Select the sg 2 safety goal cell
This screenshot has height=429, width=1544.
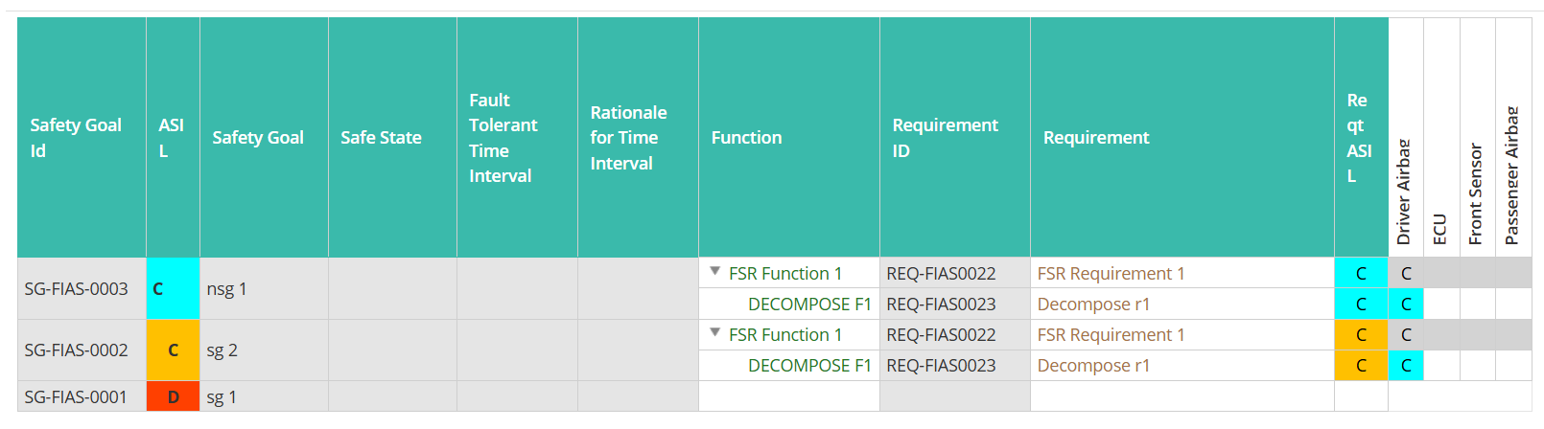point(264,350)
